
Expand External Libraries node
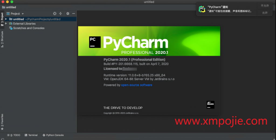(x=6, y=23)
